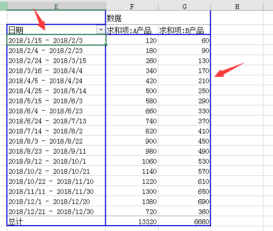Image resolution: width=273 pixels, height=231 pixels.
Task: Click the 求和项:A产品 header cell
Action: point(132,30)
